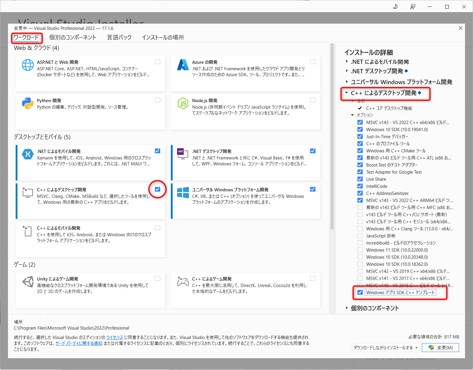The image size is (473, 370).
Task: Click the workload list vertical scrollbar
Action: tap(332, 136)
